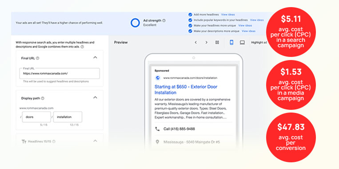Screen dimensions: 339x169
Task: Open View ideas for unique headlines
Action: (x=245, y=25)
